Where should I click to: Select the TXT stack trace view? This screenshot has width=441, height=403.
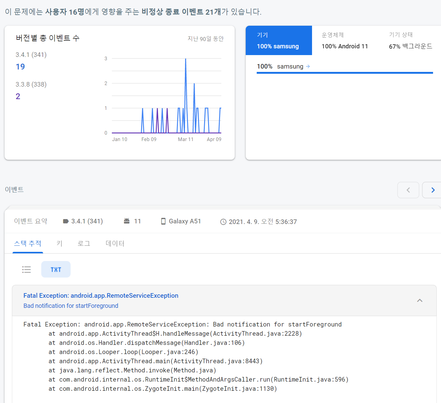56,269
